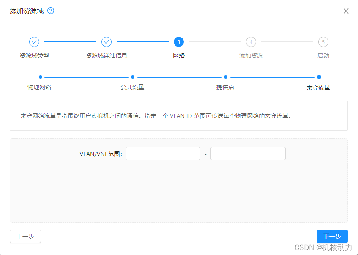Click the step 5 circle labeled 启动
The width and height of the screenshot is (358, 255).
pyautogui.click(x=323, y=42)
